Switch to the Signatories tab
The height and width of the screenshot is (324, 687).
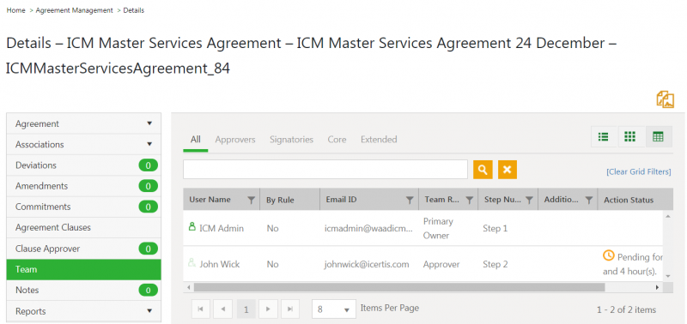point(291,140)
